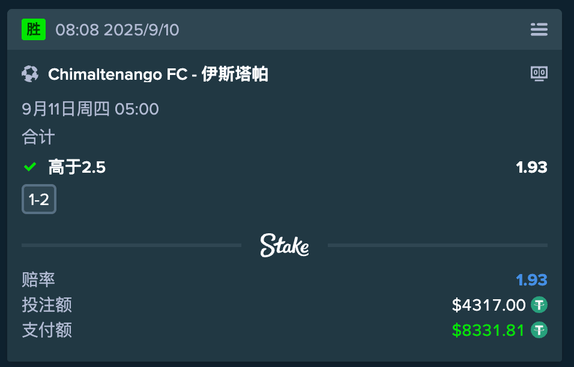
Task: Click the green $8331.81 payout amount
Action: [x=489, y=330]
